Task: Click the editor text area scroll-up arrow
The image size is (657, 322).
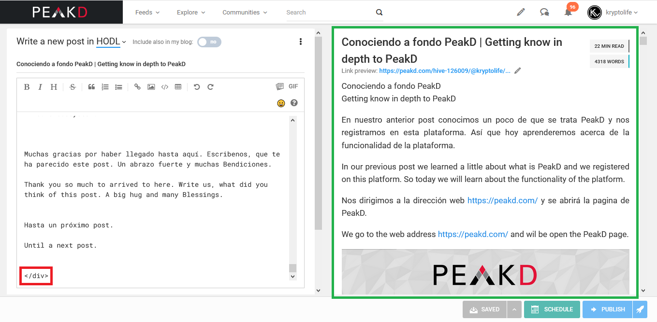Action: click(293, 120)
